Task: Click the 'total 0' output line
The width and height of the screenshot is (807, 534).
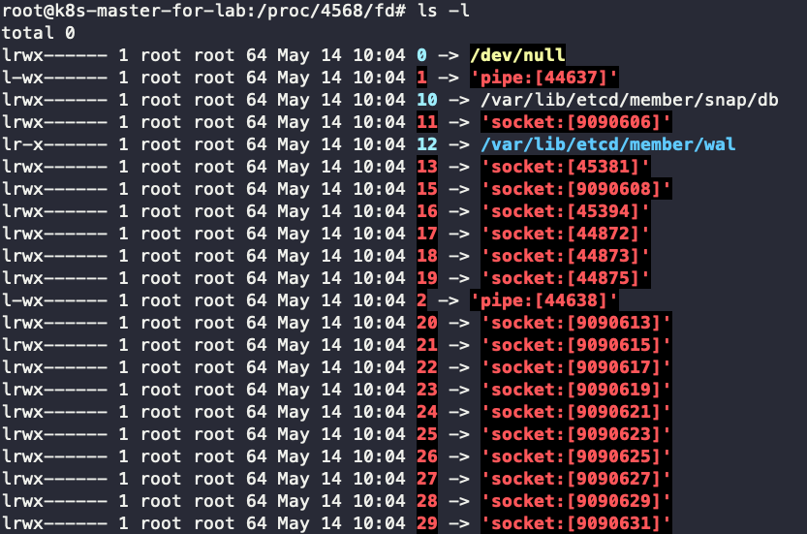Action: point(39,32)
